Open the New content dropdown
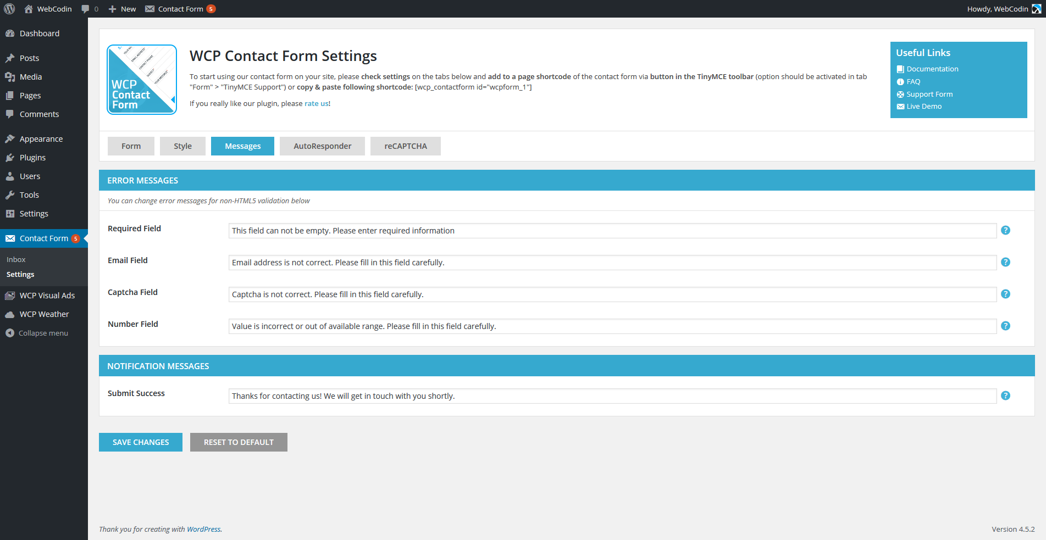 [122, 9]
